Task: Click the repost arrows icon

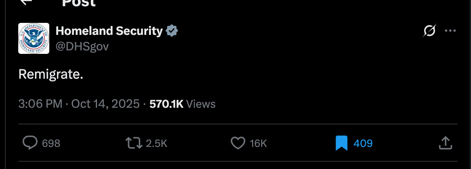Action: click(x=134, y=143)
